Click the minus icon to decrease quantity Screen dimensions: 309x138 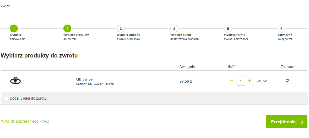(x=231, y=81)
